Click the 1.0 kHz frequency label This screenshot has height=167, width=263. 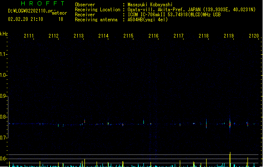(3, 75)
